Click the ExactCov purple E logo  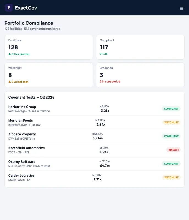pos(9,8)
